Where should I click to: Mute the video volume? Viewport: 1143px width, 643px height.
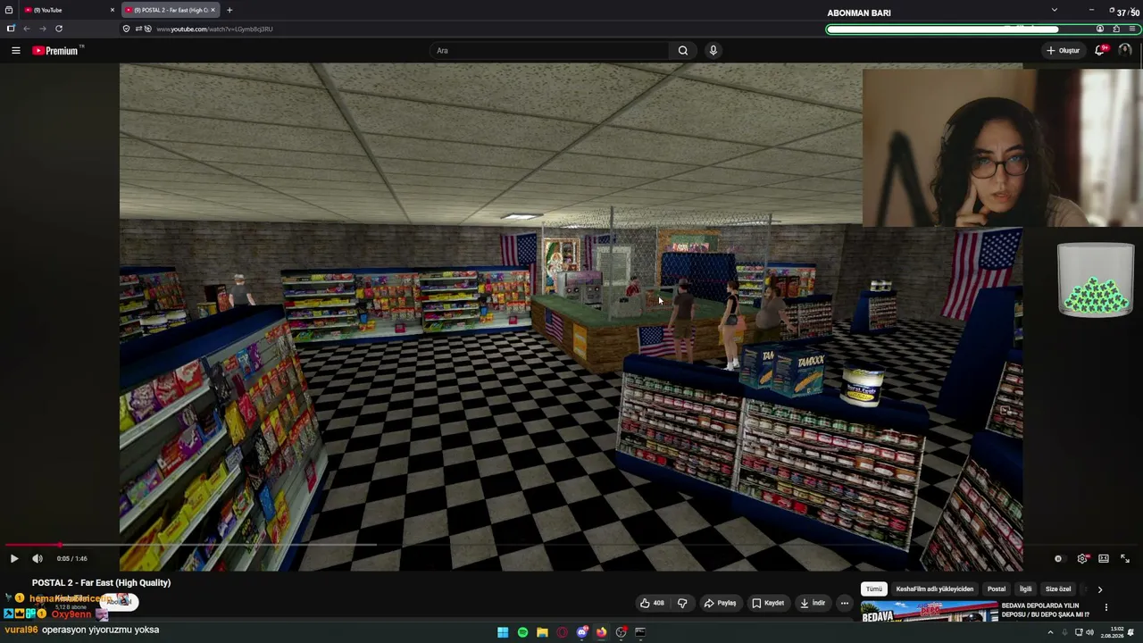coord(38,558)
